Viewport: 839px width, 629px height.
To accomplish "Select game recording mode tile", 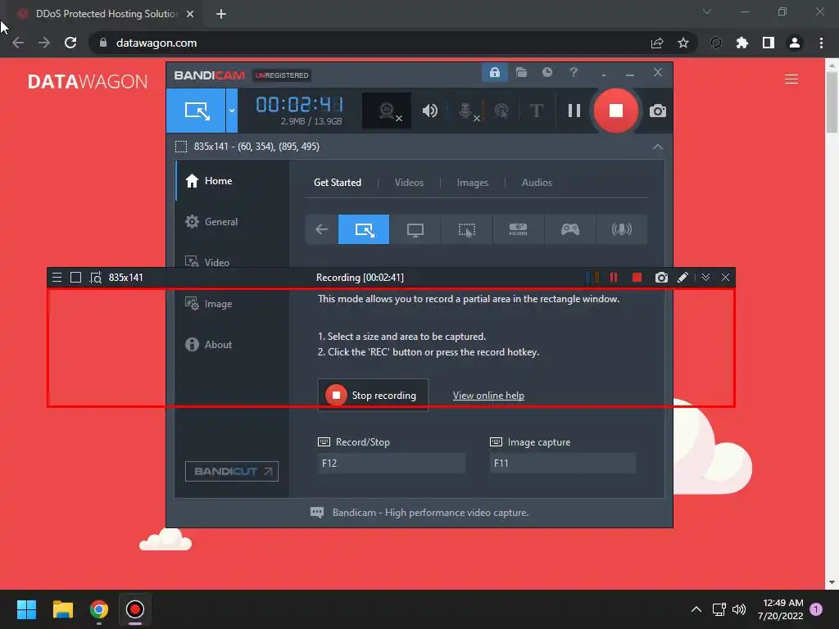I will 570,229.
